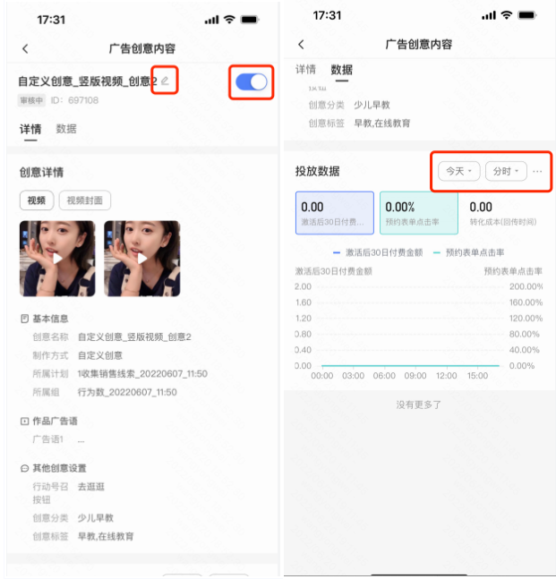Toggle 预约表单点击率 chart legend
Image resolution: width=556 pixels, height=579 pixels.
[x=468, y=252]
